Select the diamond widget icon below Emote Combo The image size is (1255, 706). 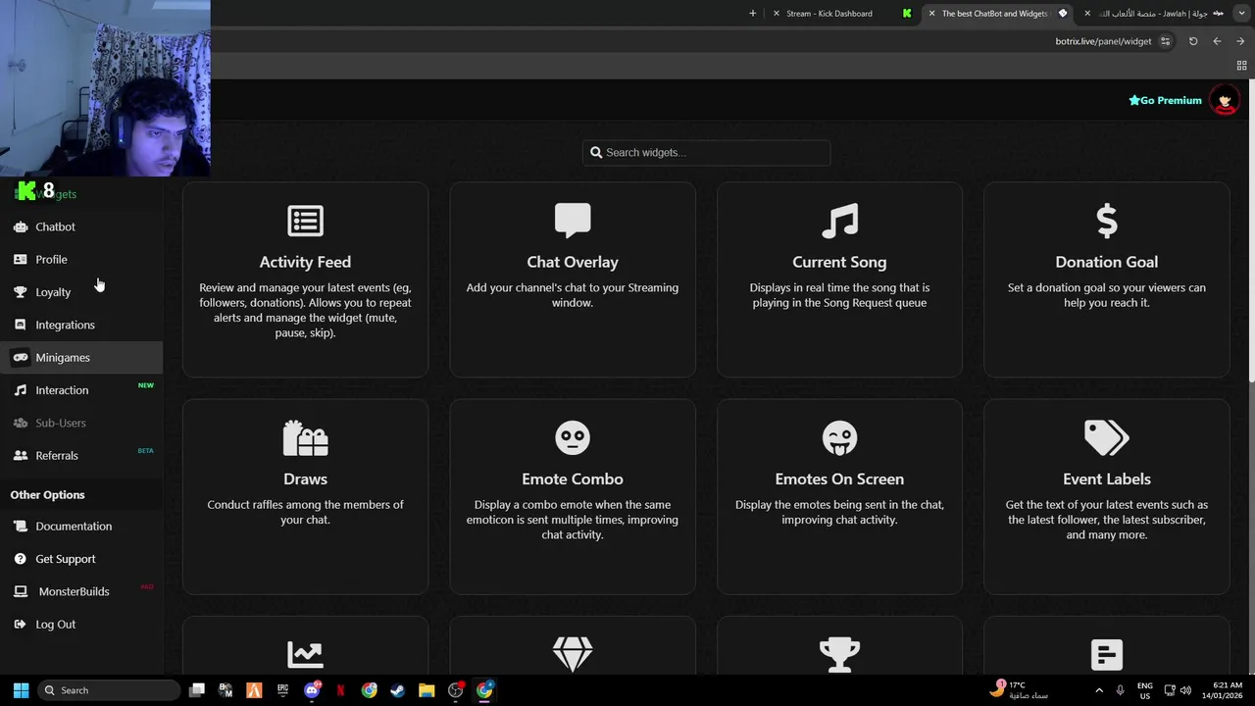pyautogui.click(x=573, y=654)
